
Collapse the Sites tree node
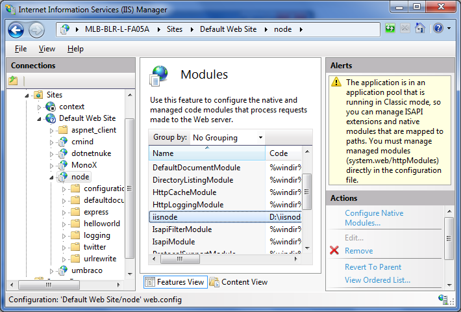tap(27, 96)
